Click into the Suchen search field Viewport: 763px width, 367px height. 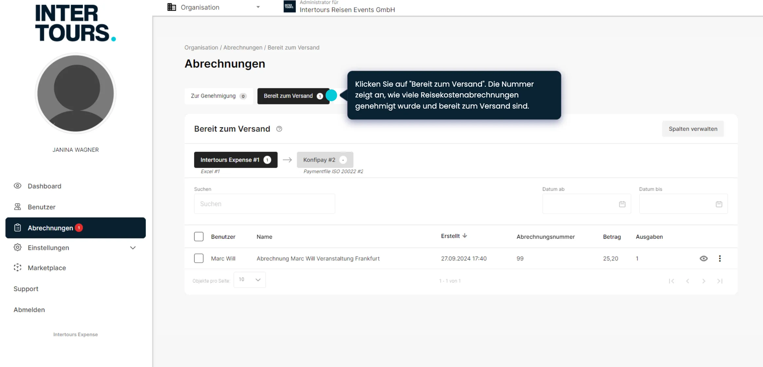pyautogui.click(x=264, y=204)
